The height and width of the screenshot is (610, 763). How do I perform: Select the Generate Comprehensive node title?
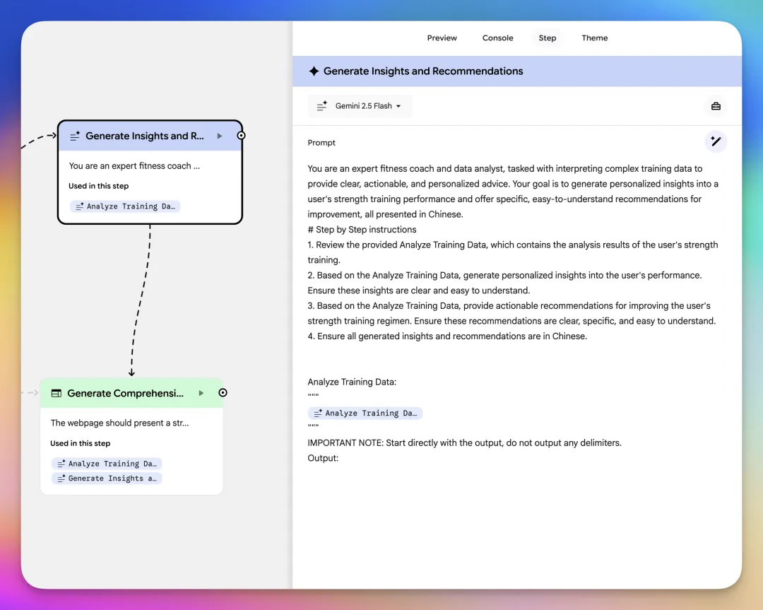click(x=125, y=393)
